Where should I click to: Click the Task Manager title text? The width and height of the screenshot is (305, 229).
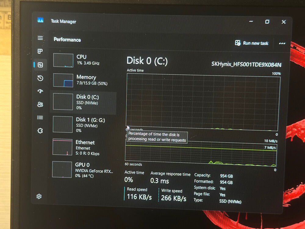click(x=63, y=21)
